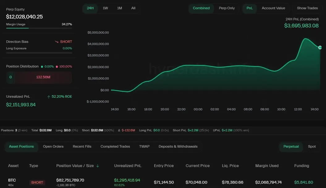This screenshot has width=326, height=188.
Task: Click funding value $5,841.80
Action: 303,182
